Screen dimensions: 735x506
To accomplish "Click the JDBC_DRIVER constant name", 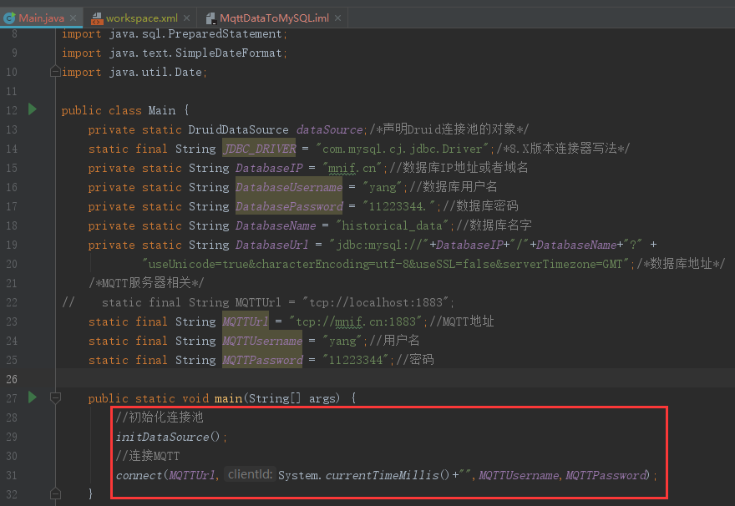I will point(259,149).
